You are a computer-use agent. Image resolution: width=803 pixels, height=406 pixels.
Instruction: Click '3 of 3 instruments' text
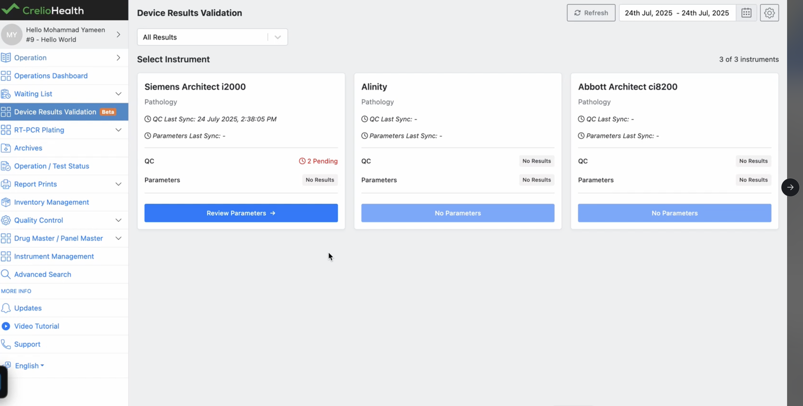pyautogui.click(x=749, y=59)
